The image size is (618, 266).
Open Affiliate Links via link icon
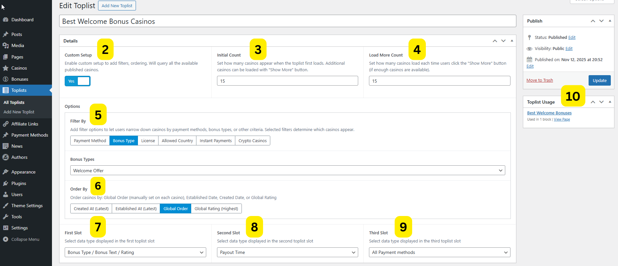pos(6,124)
